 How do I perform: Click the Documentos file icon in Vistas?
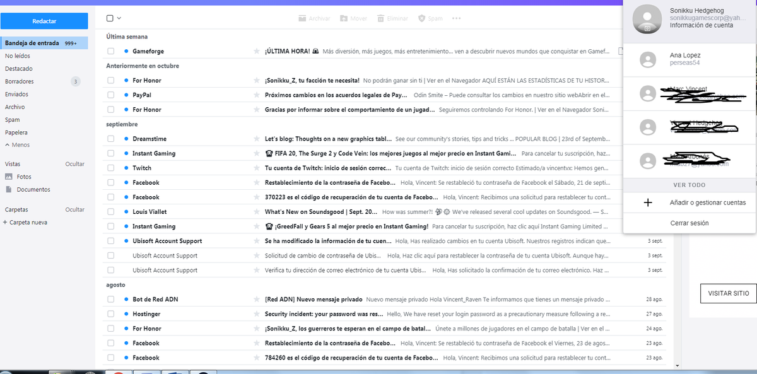8,190
